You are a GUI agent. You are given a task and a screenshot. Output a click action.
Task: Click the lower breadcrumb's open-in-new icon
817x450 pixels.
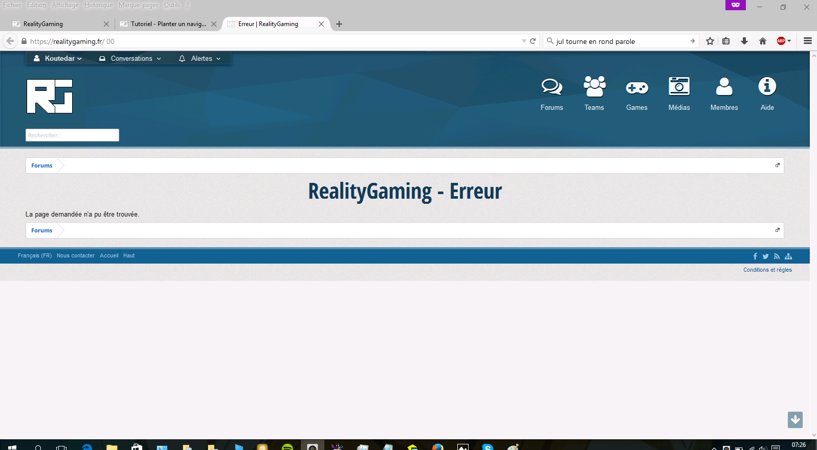click(778, 230)
